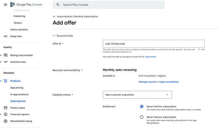Open the Eligibility criteria dropdown
219x130 pixels.
coord(137,95)
